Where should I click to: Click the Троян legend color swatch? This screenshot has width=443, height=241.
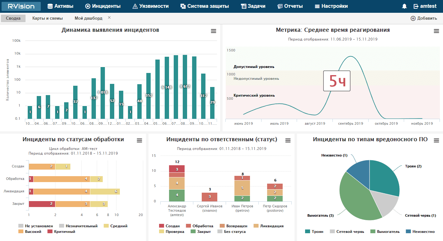tap(307, 232)
